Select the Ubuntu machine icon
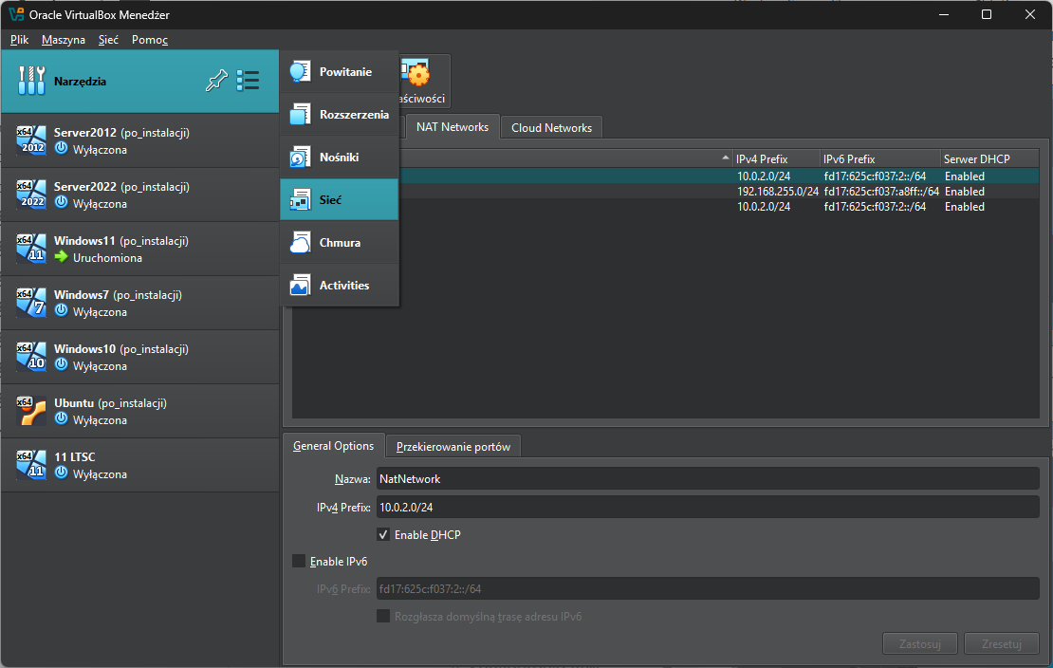 point(31,411)
